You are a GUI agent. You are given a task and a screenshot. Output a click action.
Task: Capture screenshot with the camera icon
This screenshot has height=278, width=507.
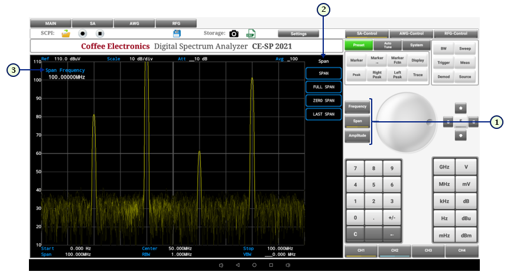pos(234,34)
